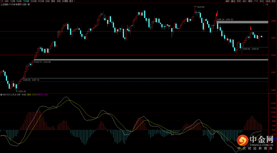Viewport: 277px width, 153px height.
Task: Expand the MACD indicator dropdown arrow
Action: (x=2, y=95)
